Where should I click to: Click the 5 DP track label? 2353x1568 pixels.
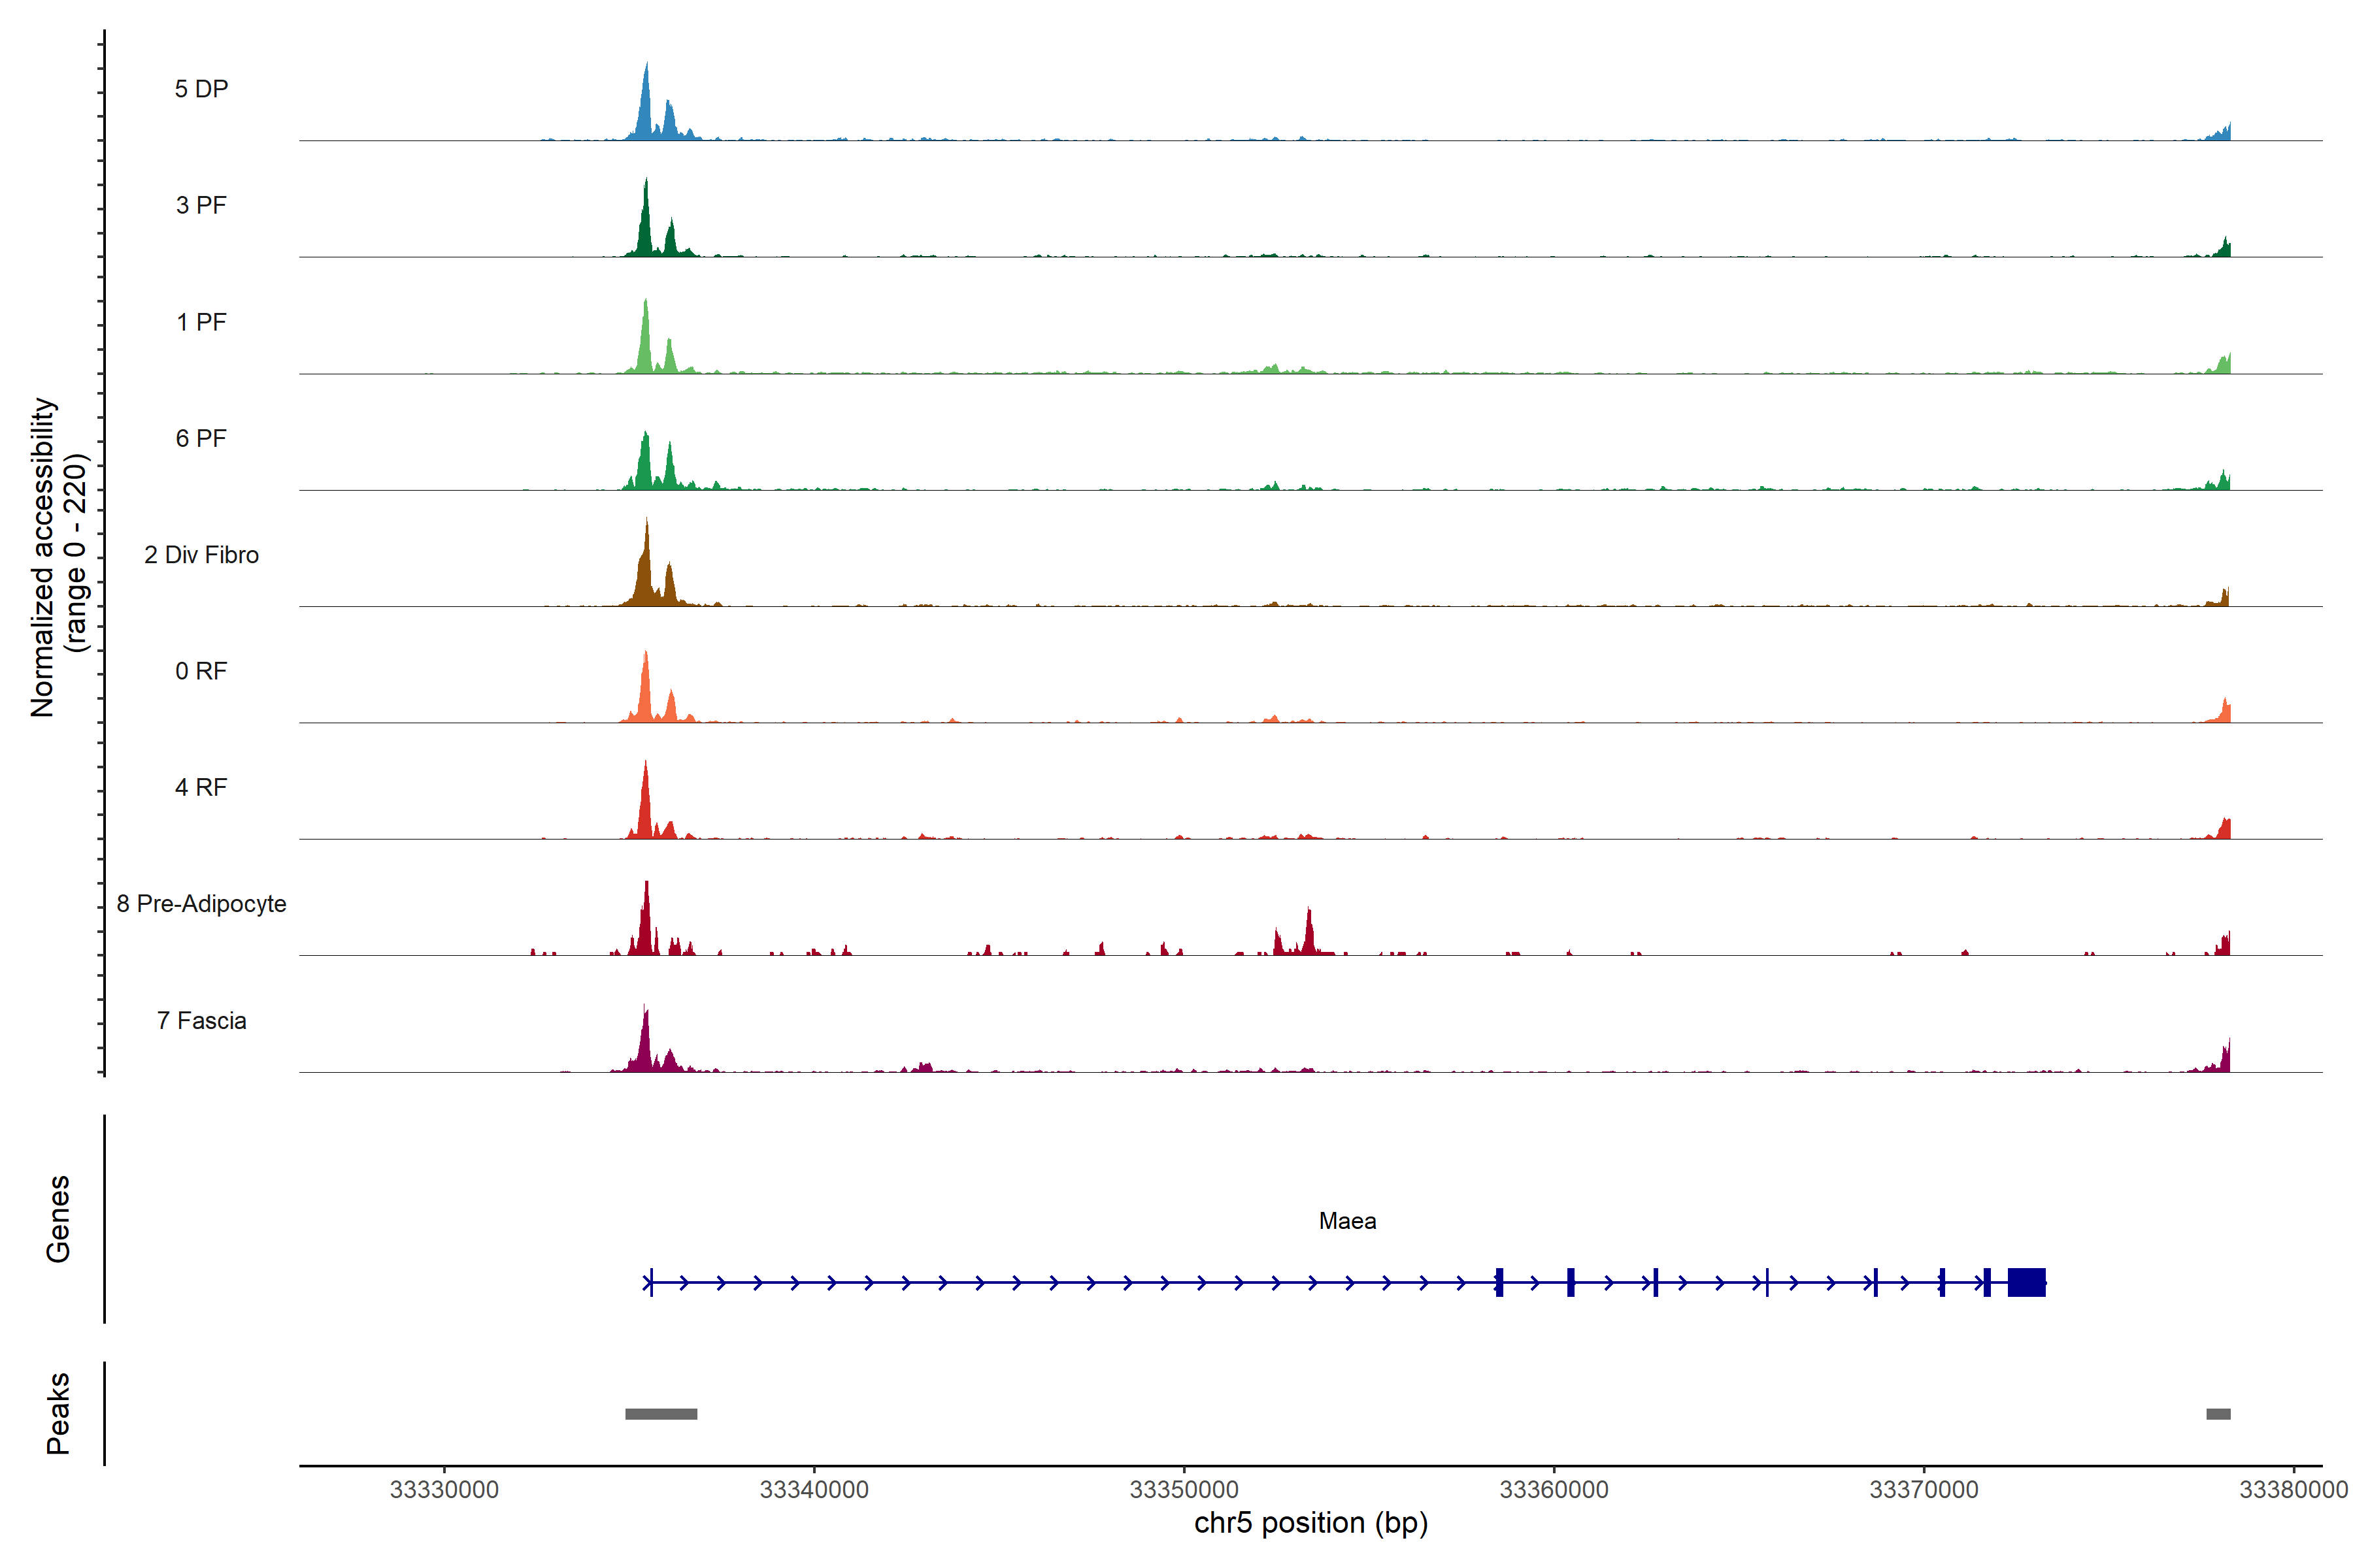tap(201, 89)
